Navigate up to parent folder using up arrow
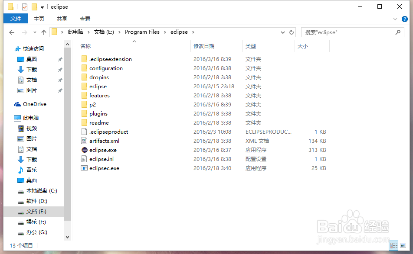Image resolution: width=413 pixels, height=254 pixels. coord(44,32)
